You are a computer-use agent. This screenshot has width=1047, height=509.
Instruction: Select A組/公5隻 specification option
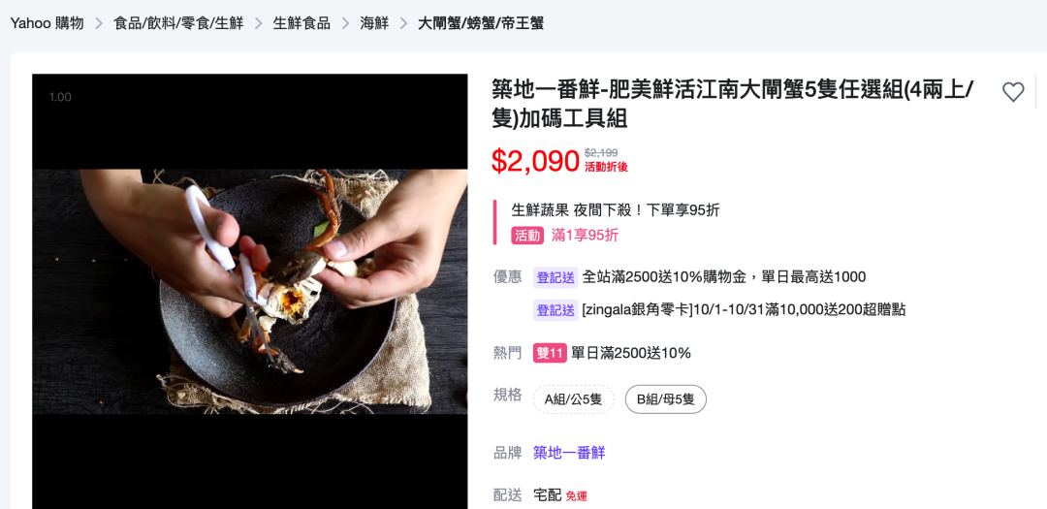pyautogui.click(x=573, y=399)
